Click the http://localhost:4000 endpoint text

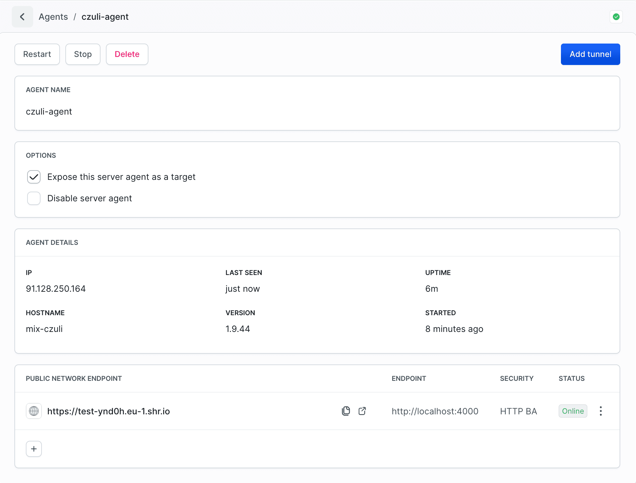point(435,411)
